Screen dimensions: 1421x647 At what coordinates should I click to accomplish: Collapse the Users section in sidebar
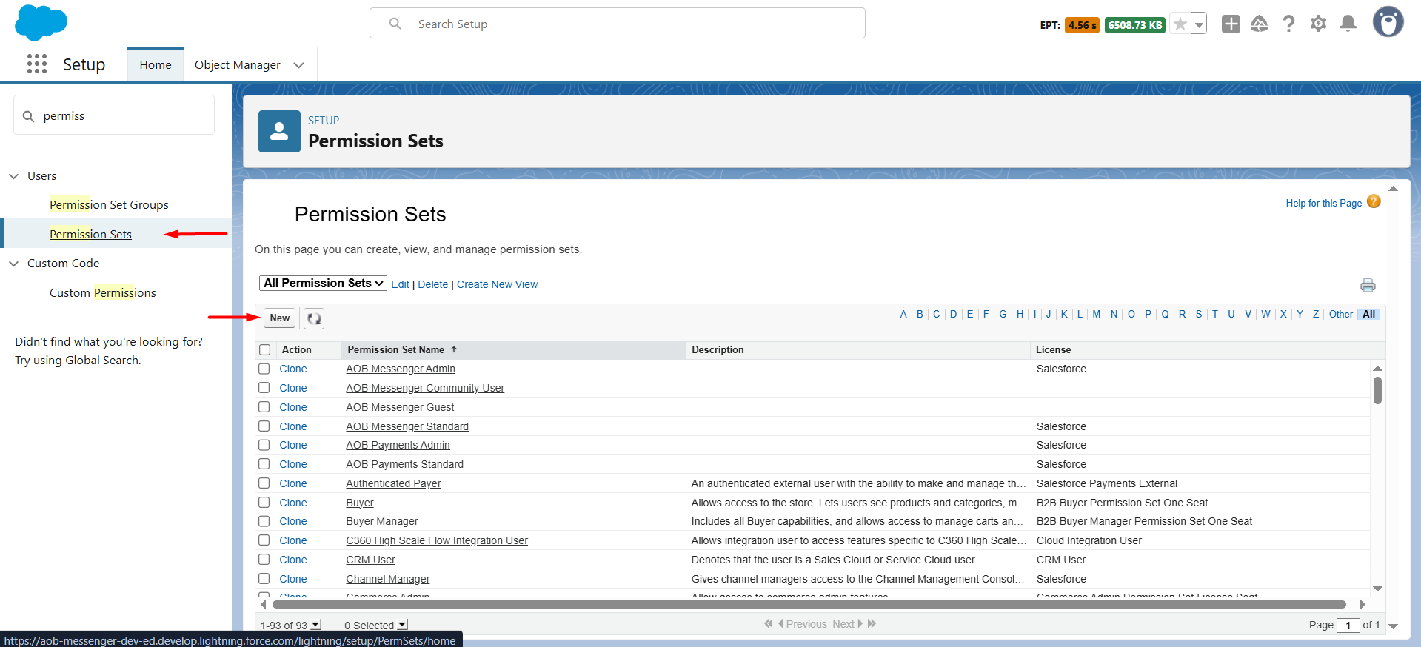coord(13,176)
